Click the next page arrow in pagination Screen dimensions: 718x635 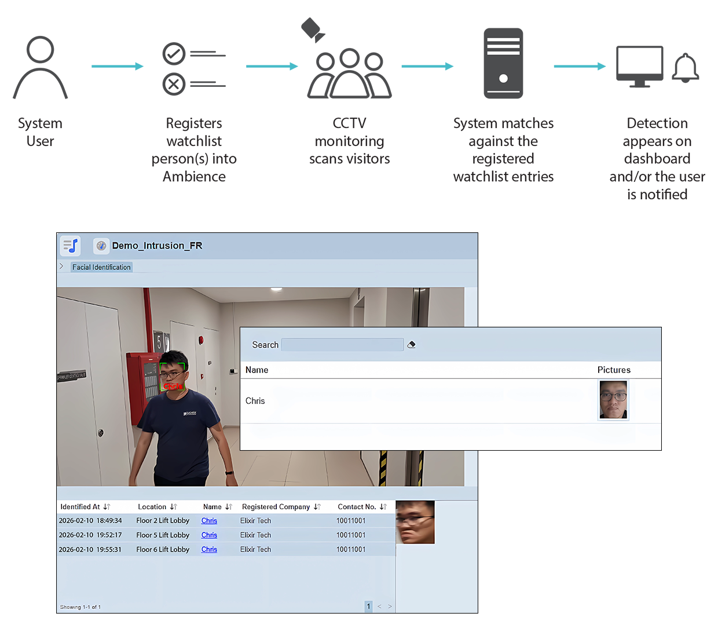[390, 607]
